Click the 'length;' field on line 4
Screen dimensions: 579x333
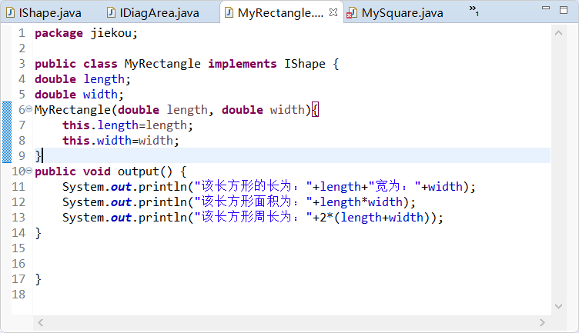pos(107,79)
